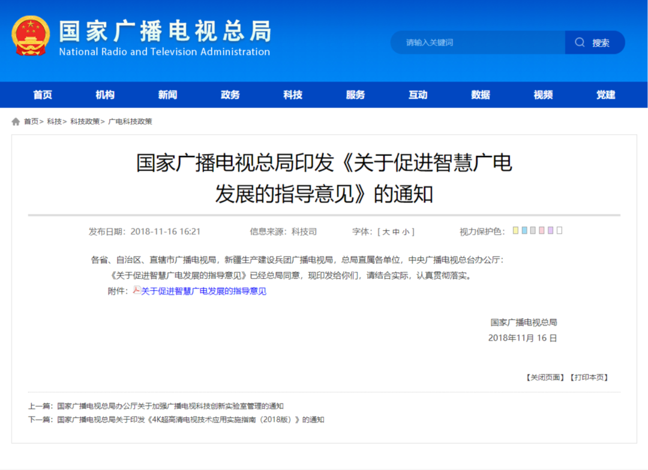Select the blue eye-protection color
The height and width of the screenshot is (470, 648).
[x=524, y=231]
